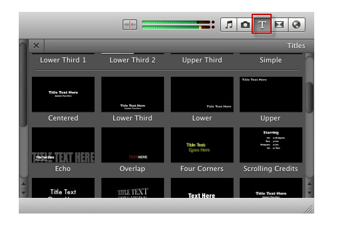Select the Upper title thumbnail
Screen dimensions: 338x231
pyautogui.click(x=271, y=94)
